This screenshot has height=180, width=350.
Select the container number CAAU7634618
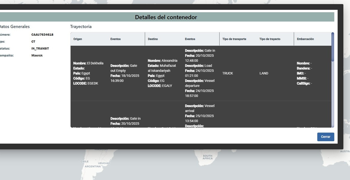pos(42,35)
